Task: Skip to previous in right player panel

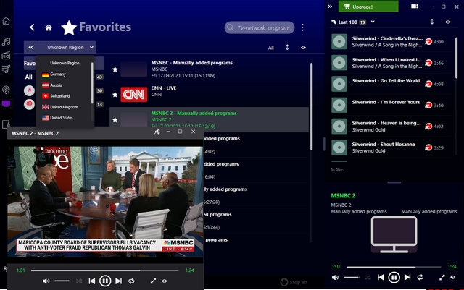Action: click(381, 277)
